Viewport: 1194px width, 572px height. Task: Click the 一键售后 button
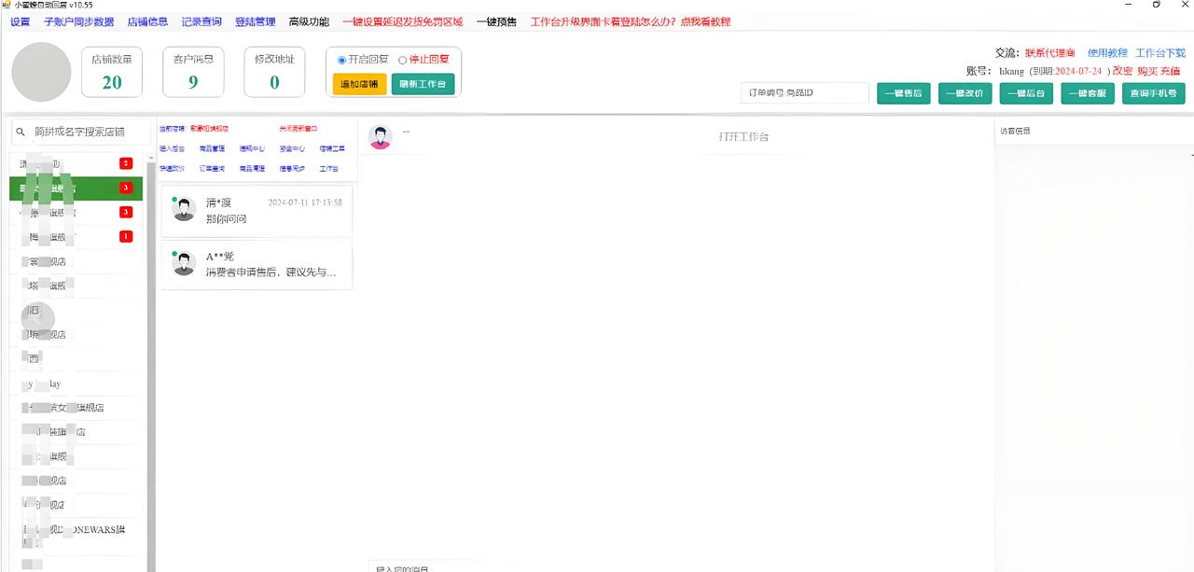[903, 93]
